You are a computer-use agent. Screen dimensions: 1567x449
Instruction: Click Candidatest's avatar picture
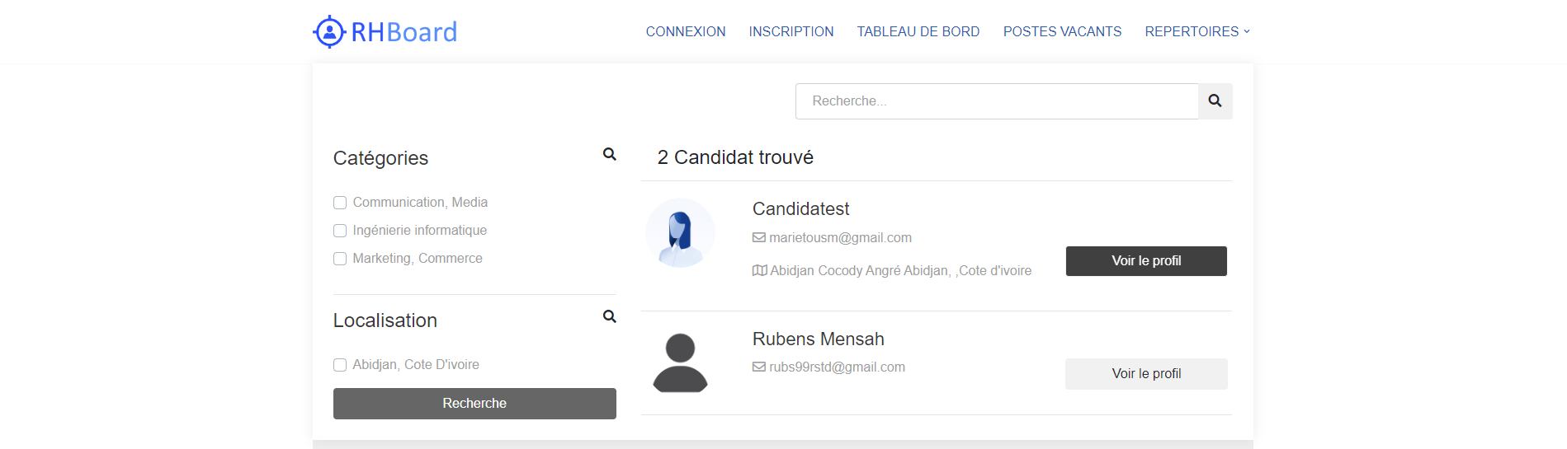coord(680,232)
